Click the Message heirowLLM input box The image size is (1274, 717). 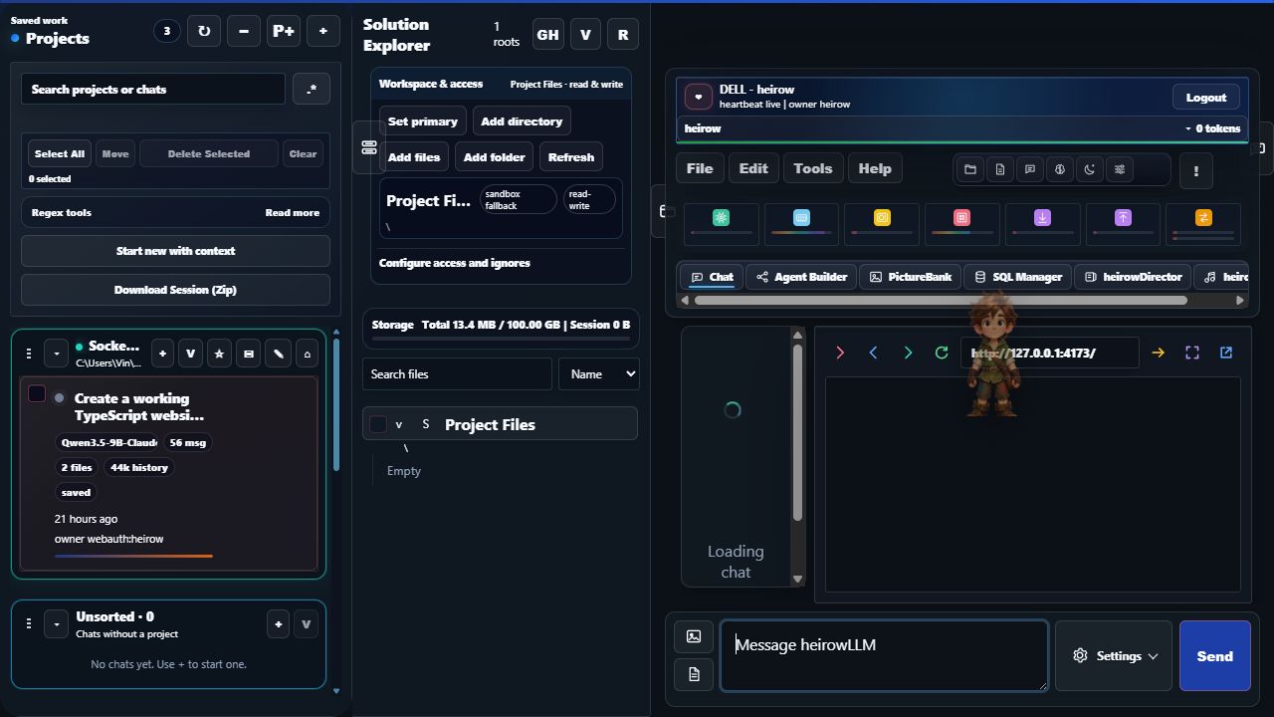click(884, 655)
